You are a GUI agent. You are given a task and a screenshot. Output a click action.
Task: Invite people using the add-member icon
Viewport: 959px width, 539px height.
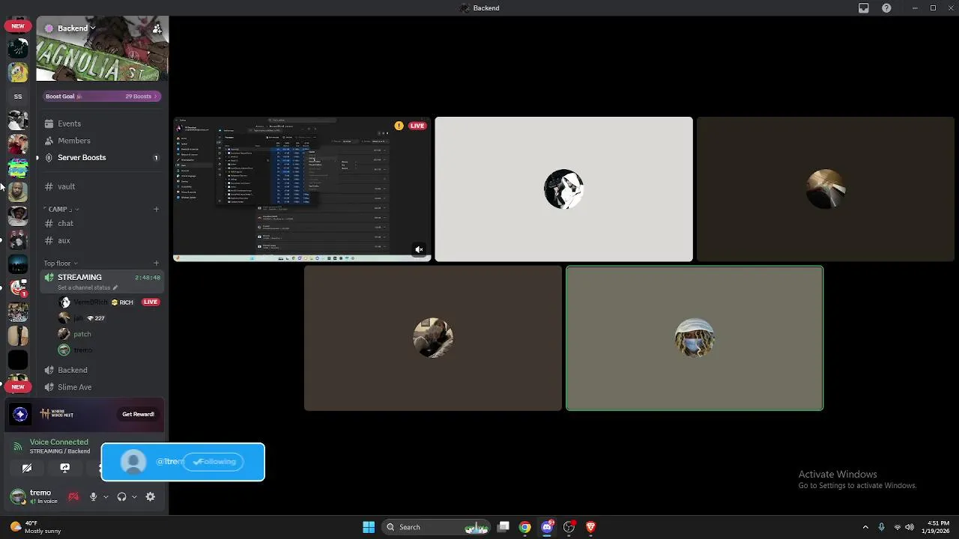[157, 28]
